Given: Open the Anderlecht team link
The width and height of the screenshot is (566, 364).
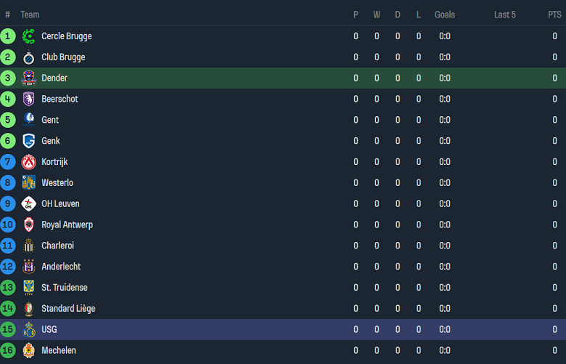Looking at the screenshot, I should point(61,267).
